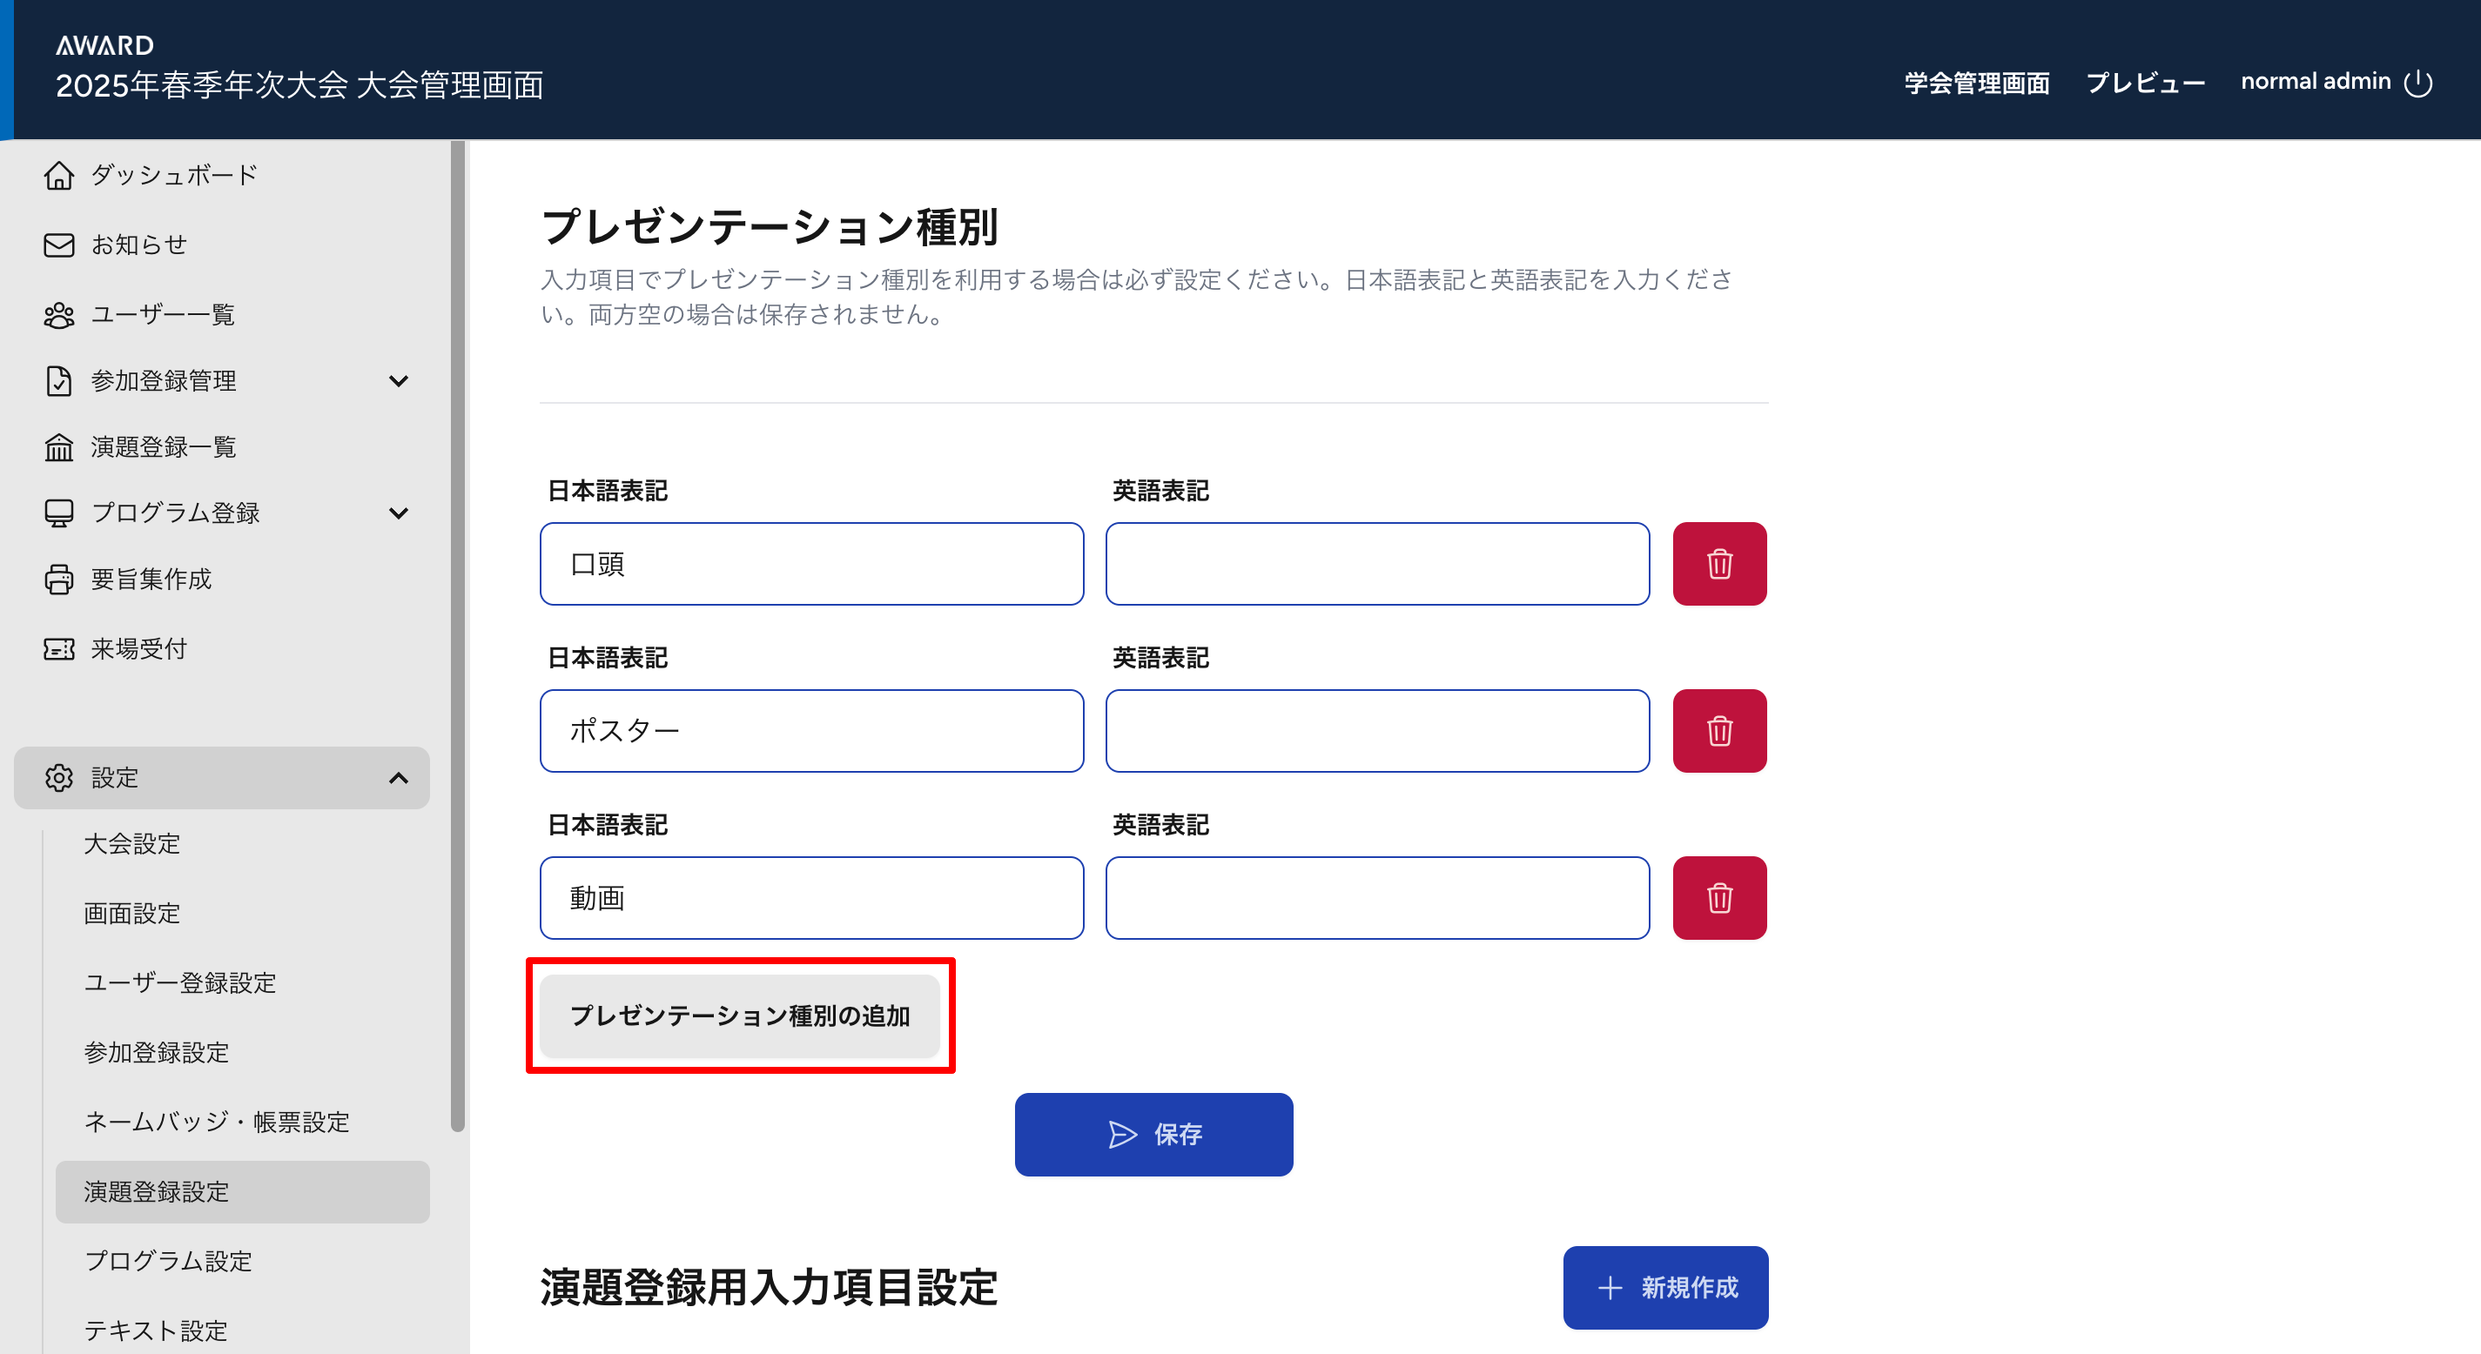Click the sidebar vertical scrollbar
This screenshot has height=1354, width=2481.
pos(458,635)
